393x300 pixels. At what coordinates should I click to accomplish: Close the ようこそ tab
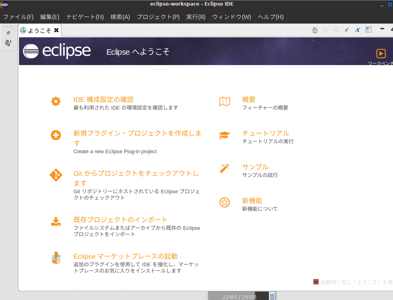[56, 30]
